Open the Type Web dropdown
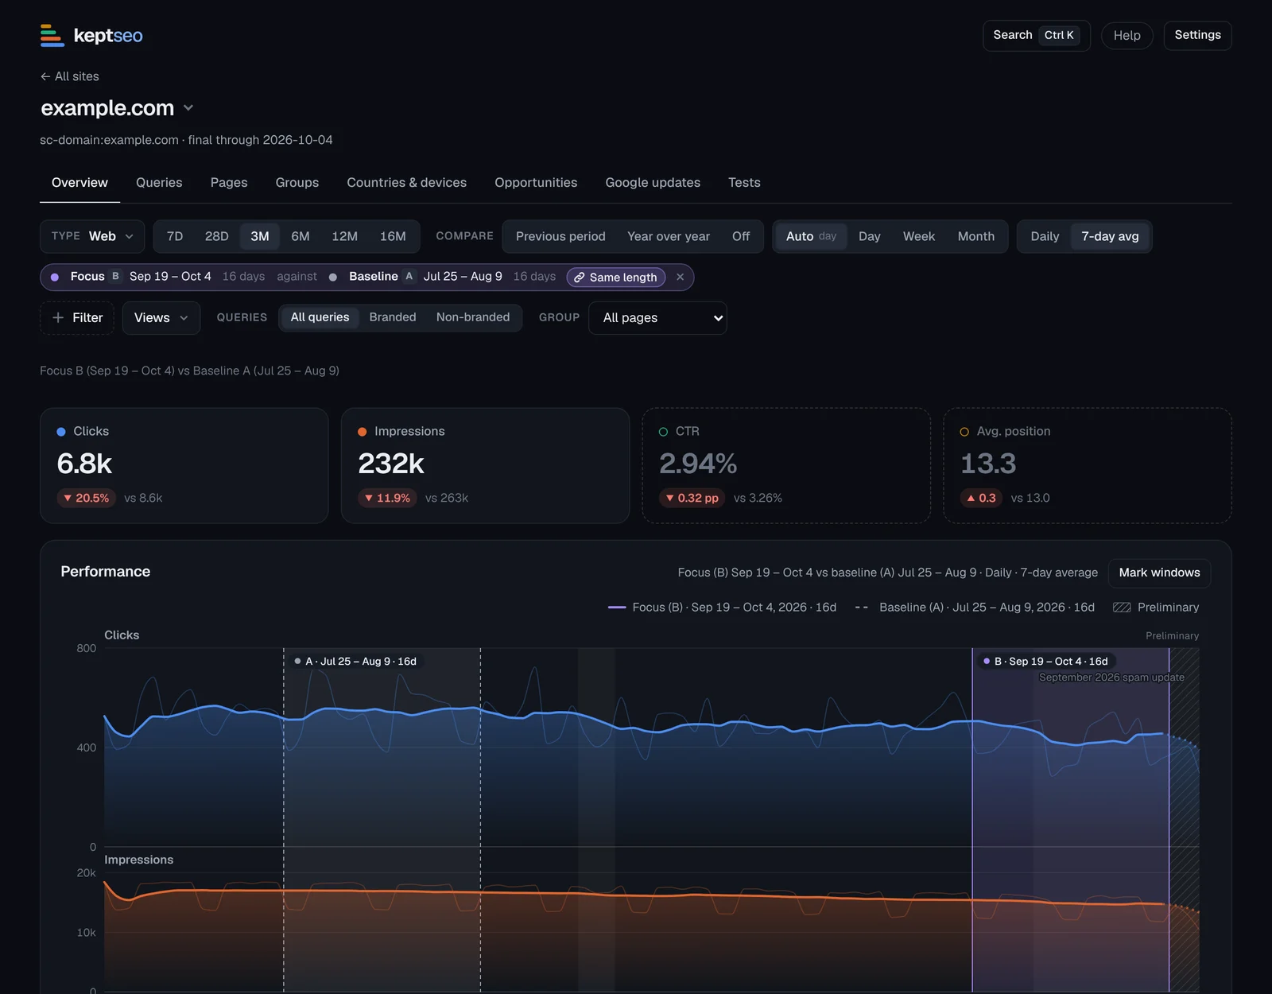Screen dimensions: 1272x994 92,236
